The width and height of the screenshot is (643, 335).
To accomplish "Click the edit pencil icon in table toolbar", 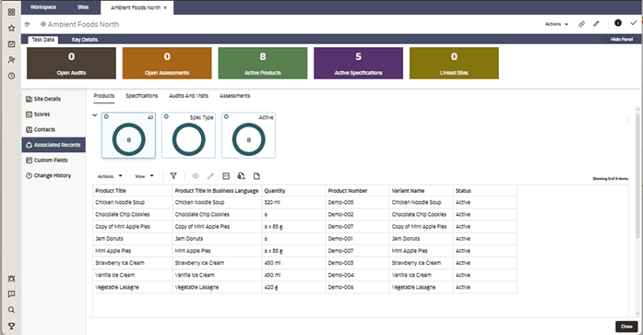I will tap(210, 176).
